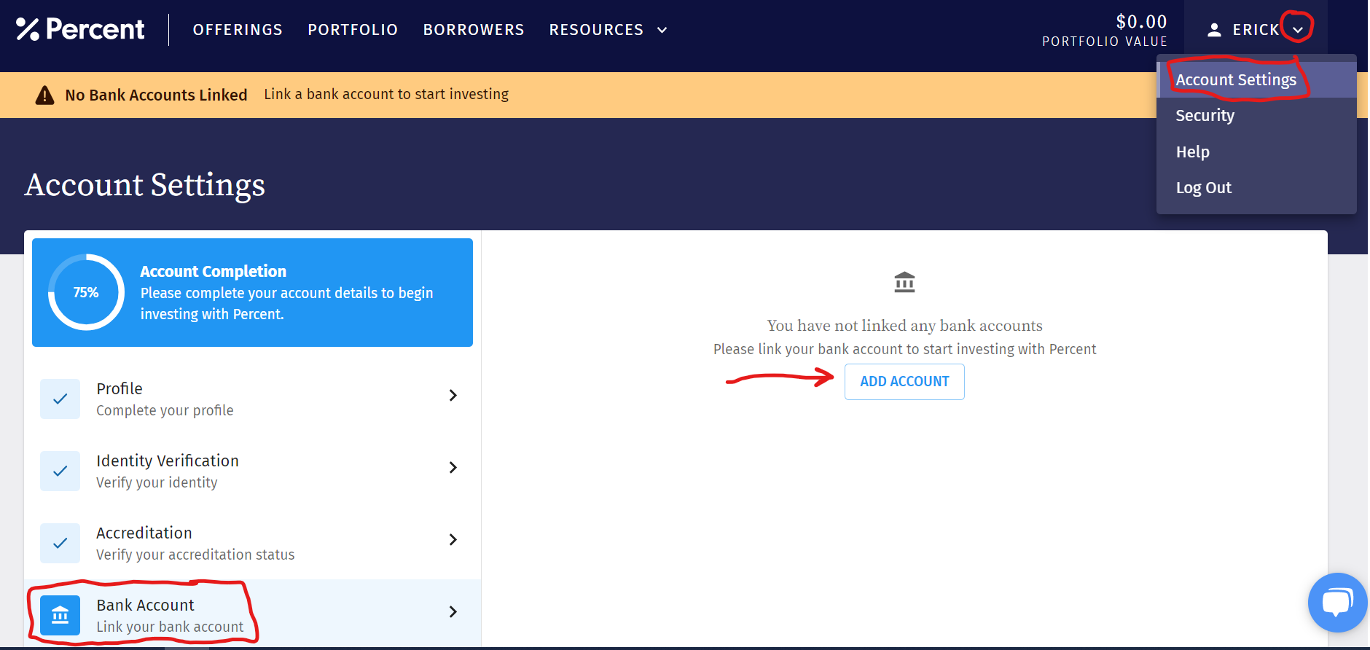Click the checkmark icon next to Accreditation
This screenshot has height=650, width=1370.
pyautogui.click(x=60, y=543)
